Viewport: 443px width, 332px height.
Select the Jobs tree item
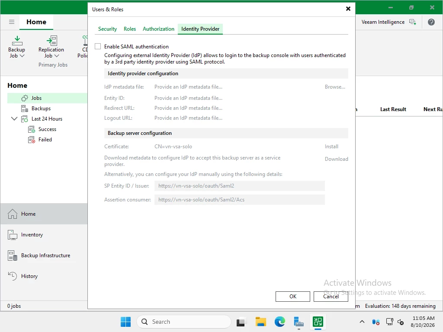click(x=47, y=98)
